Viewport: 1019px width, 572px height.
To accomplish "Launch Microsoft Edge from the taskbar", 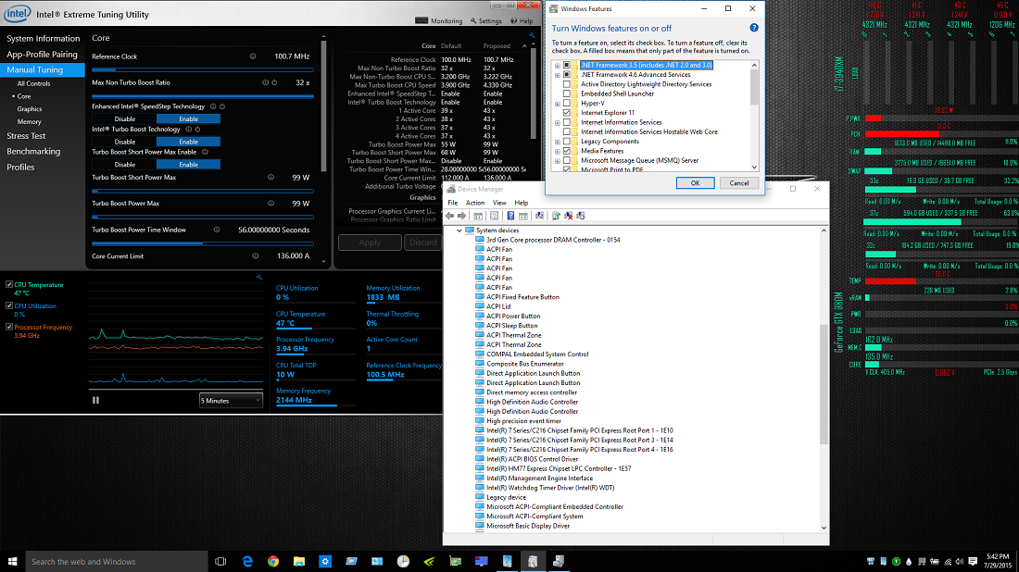I will (x=247, y=562).
